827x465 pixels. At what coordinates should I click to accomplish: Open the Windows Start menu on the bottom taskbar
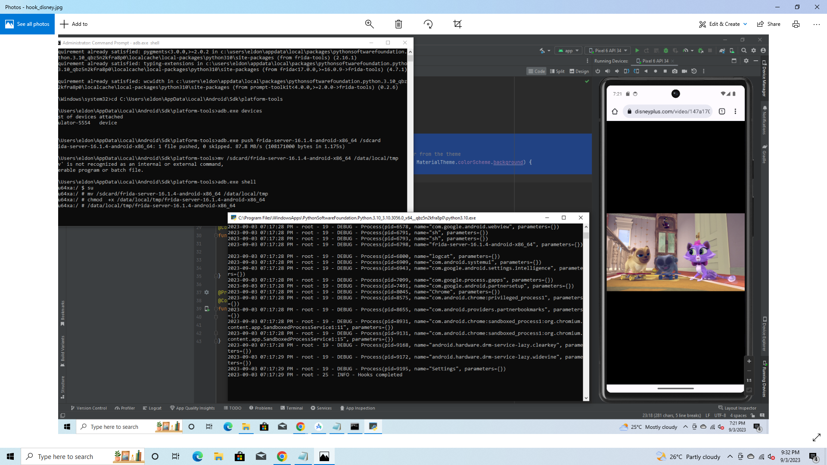pos(10,456)
